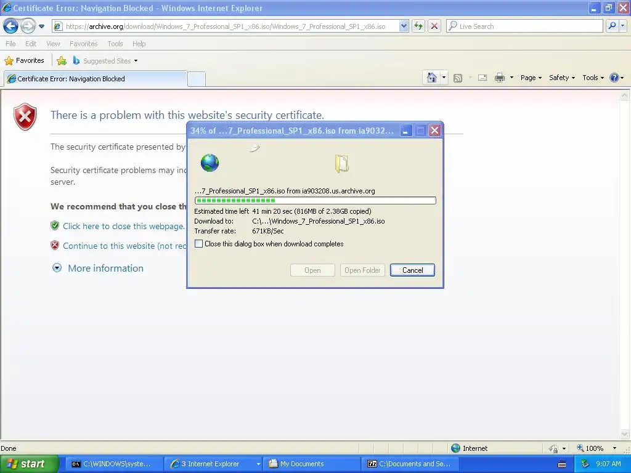Click the folder icon in download dialog

[x=341, y=164]
